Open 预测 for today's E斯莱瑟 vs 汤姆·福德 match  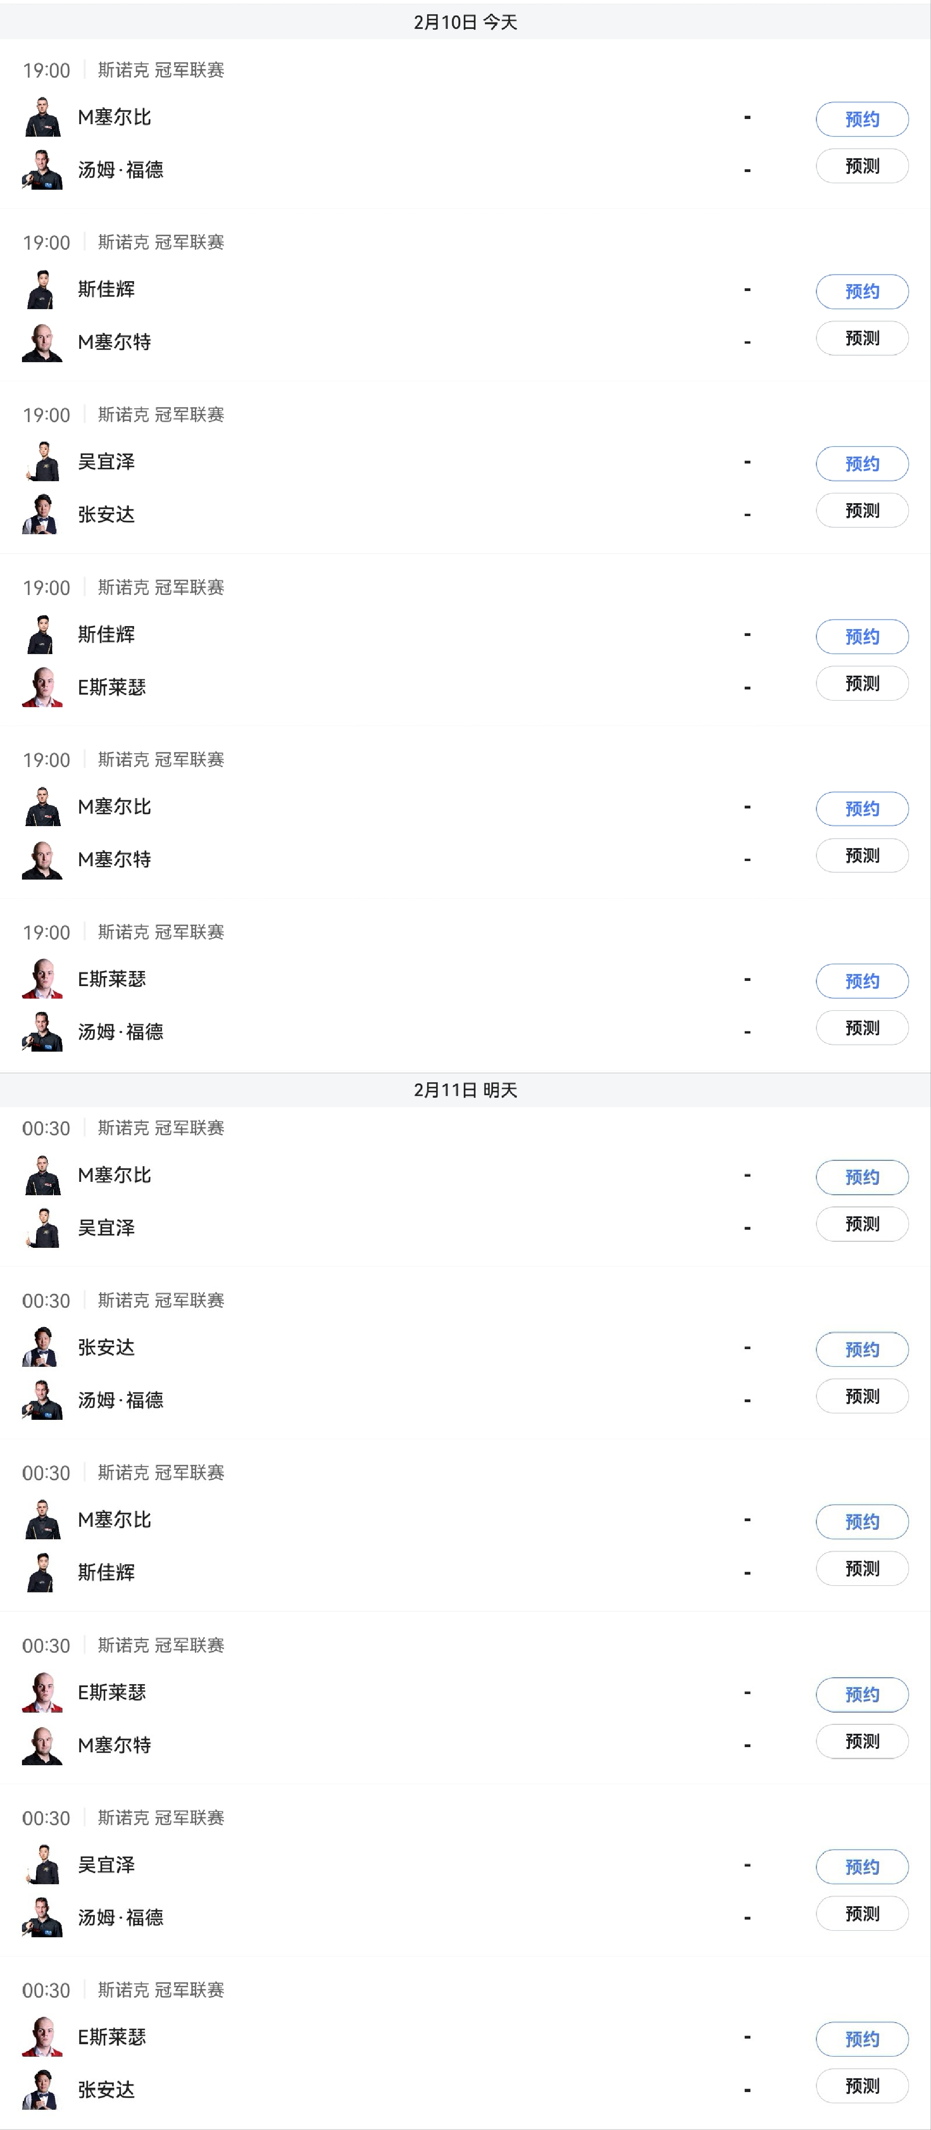click(862, 1028)
